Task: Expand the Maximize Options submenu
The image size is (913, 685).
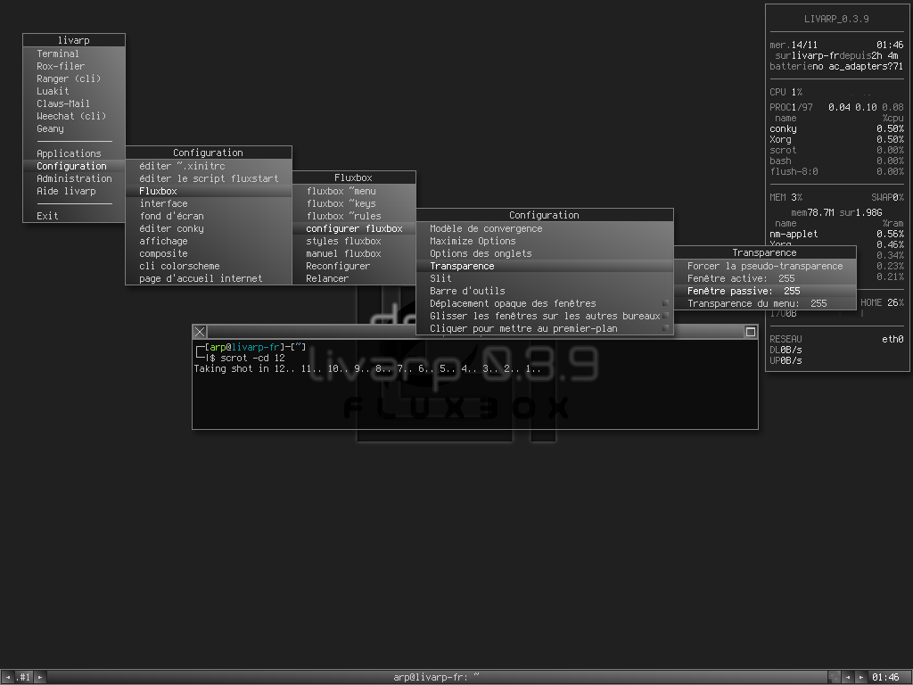Action: tap(545, 241)
